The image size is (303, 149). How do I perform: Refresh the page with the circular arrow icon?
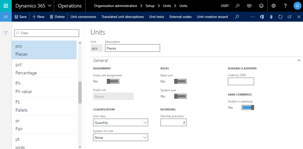pos(280,17)
